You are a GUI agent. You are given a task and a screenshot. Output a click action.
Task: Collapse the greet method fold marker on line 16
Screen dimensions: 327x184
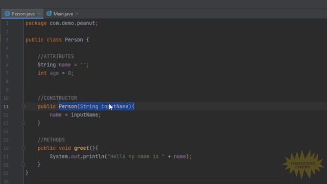[x=24, y=148]
